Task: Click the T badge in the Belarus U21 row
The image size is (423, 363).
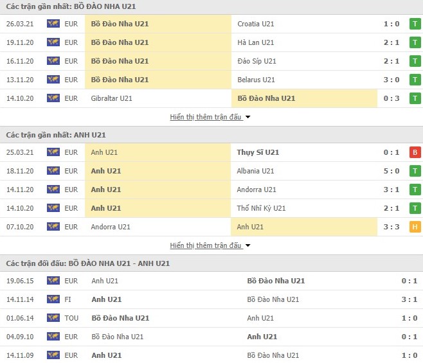Action: [415, 80]
